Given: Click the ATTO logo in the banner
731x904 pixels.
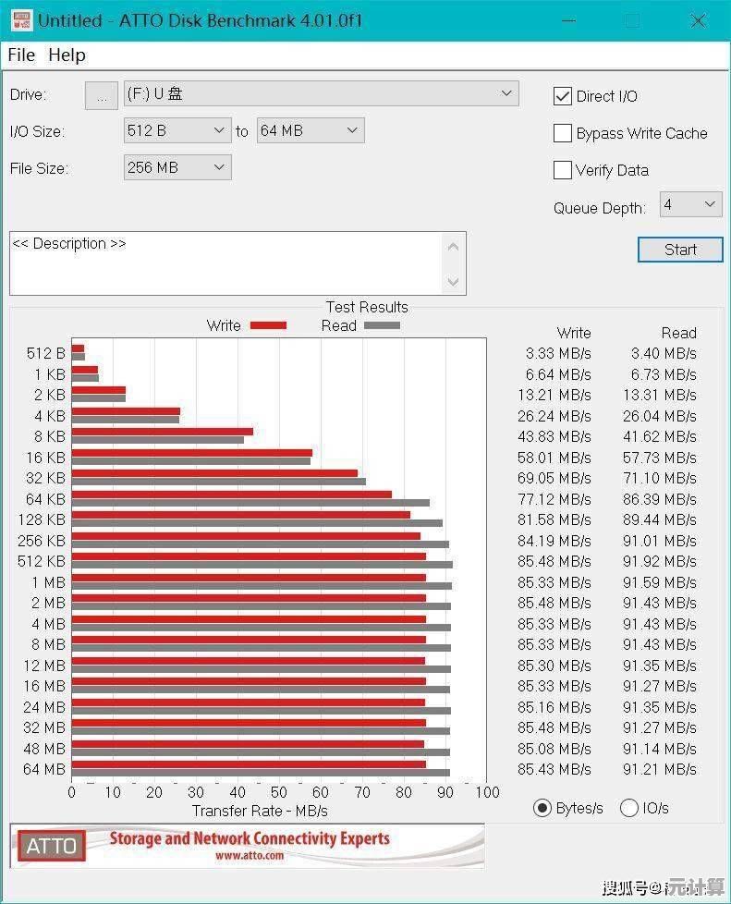Looking at the screenshot, I should click(x=52, y=846).
